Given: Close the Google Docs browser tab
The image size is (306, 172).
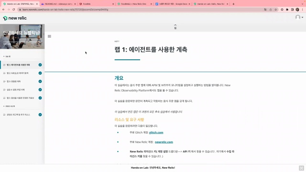Looking at the screenshot, I should click(189, 4).
